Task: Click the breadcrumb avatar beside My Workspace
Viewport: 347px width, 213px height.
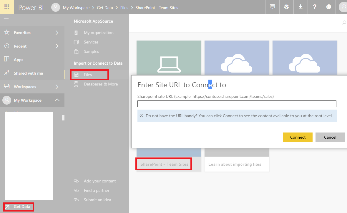Action: point(56,7)
